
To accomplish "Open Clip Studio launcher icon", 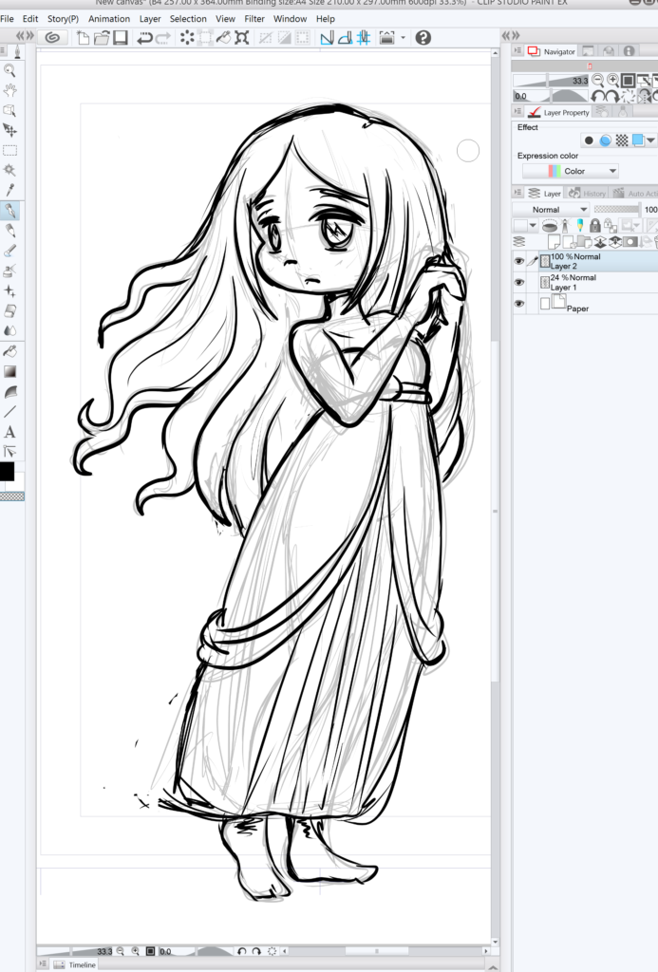I will [53, 38].
